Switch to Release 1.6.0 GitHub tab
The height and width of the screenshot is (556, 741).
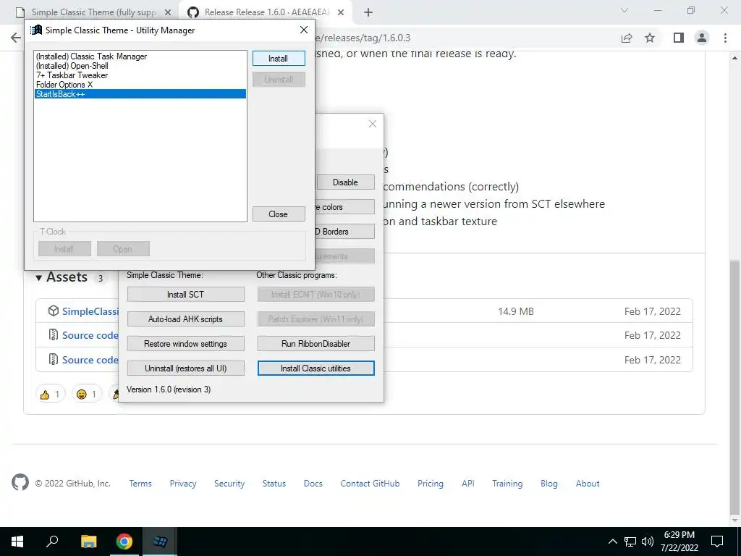point(267,12)
